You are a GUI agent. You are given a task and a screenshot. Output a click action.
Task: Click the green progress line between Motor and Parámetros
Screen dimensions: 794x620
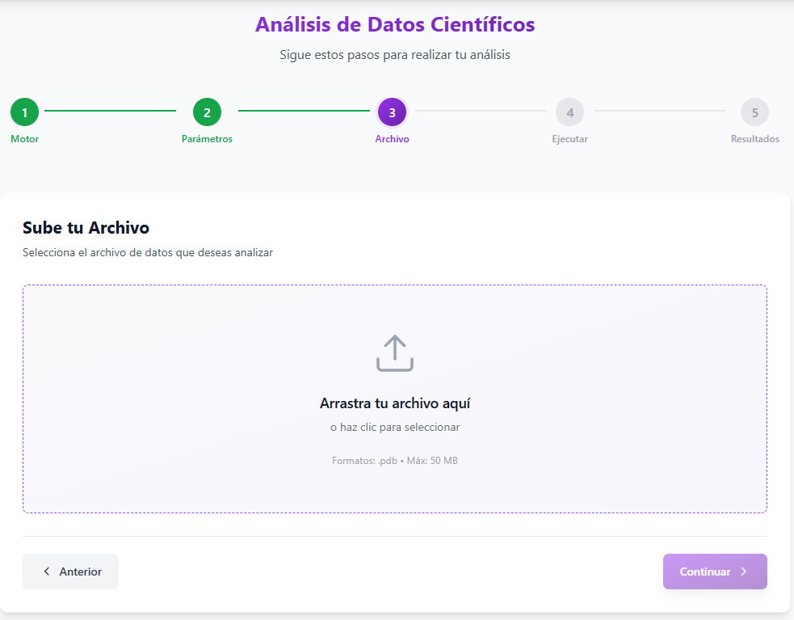pyautogui.click(x=110, y=111)
